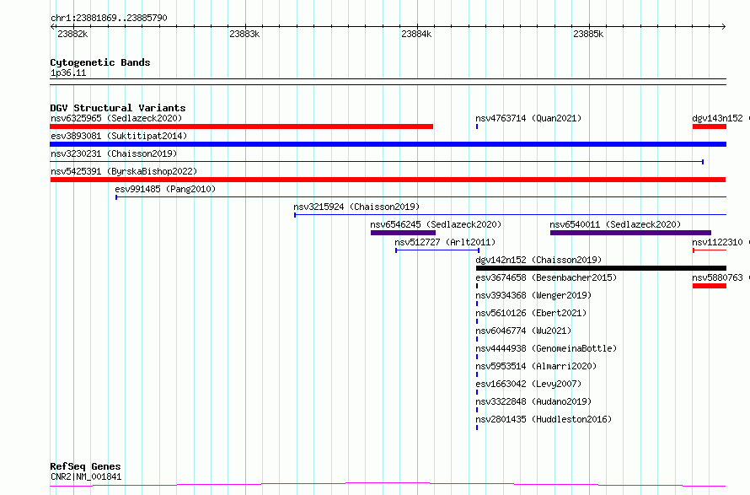Open the nsv6540011 (Sedlazeck2020) label
Viewport: 750px width, 495px height.
pos(615,224)
